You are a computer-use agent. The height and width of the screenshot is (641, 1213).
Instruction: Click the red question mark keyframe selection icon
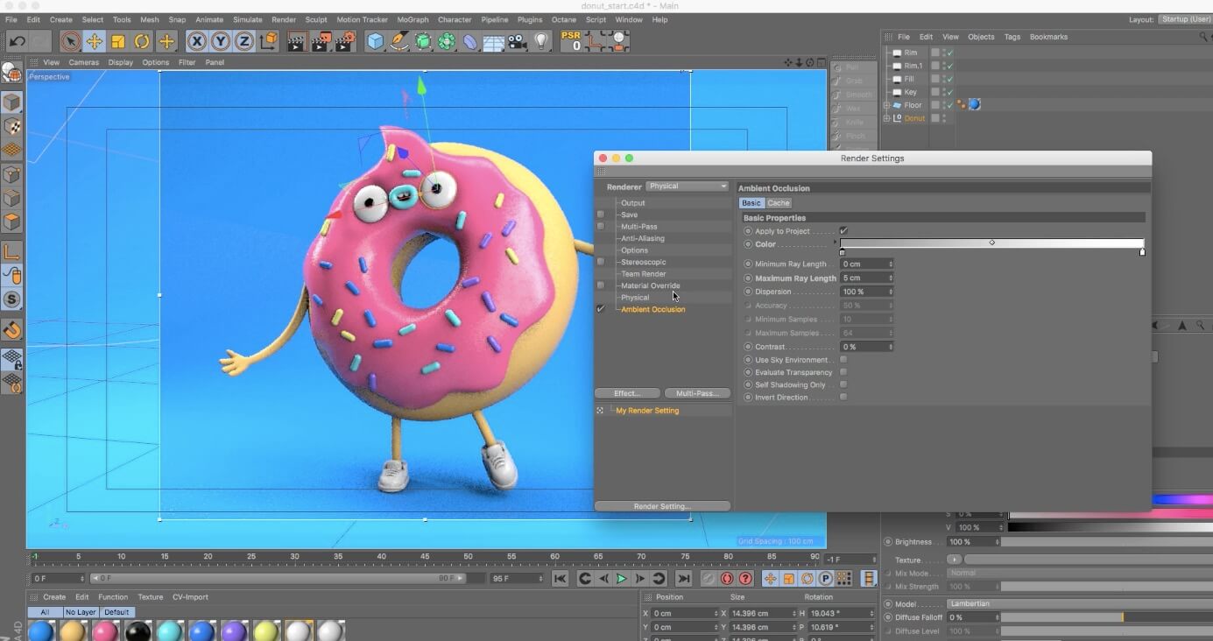point(745,579)
